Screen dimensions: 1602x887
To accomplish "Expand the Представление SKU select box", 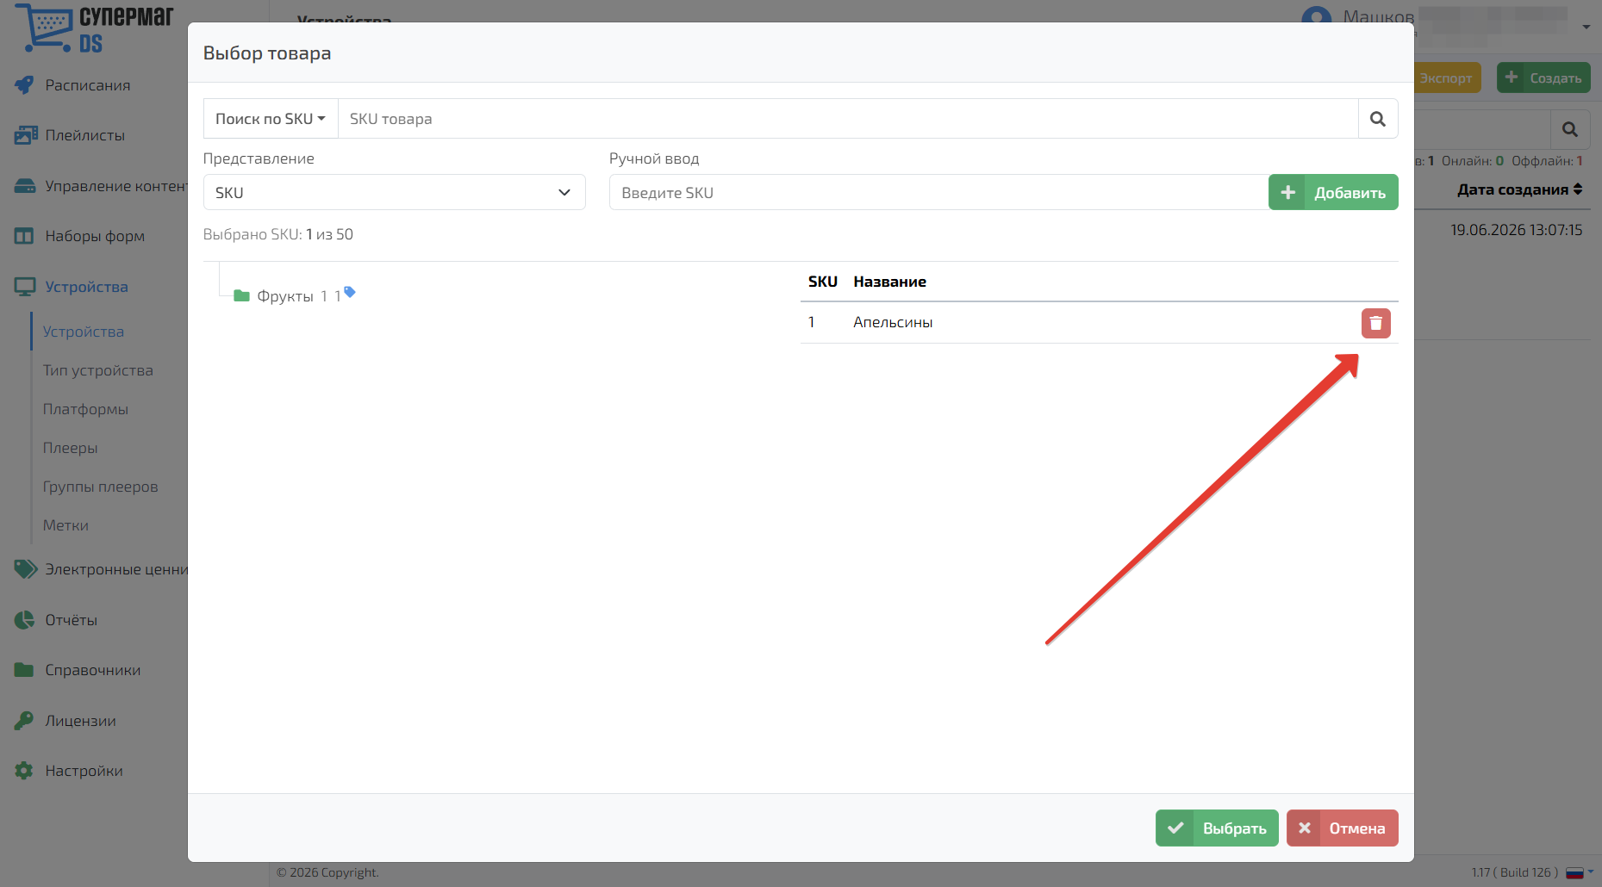I will [x=395, y=192].
